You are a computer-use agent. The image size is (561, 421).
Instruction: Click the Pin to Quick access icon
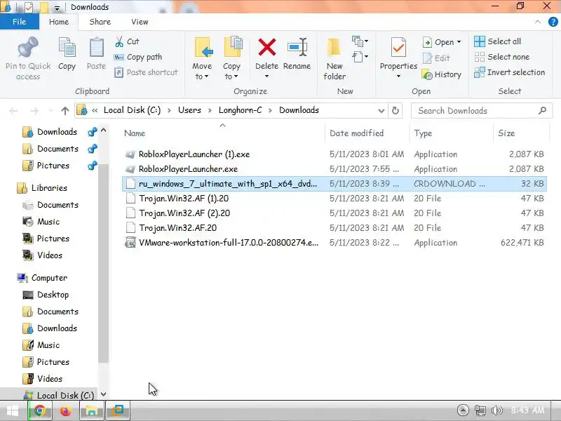[x=28, y=47]
